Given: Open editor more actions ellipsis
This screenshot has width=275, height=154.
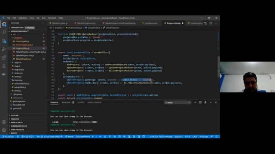Looking at the screenshot, I should (x=216, y=23).
